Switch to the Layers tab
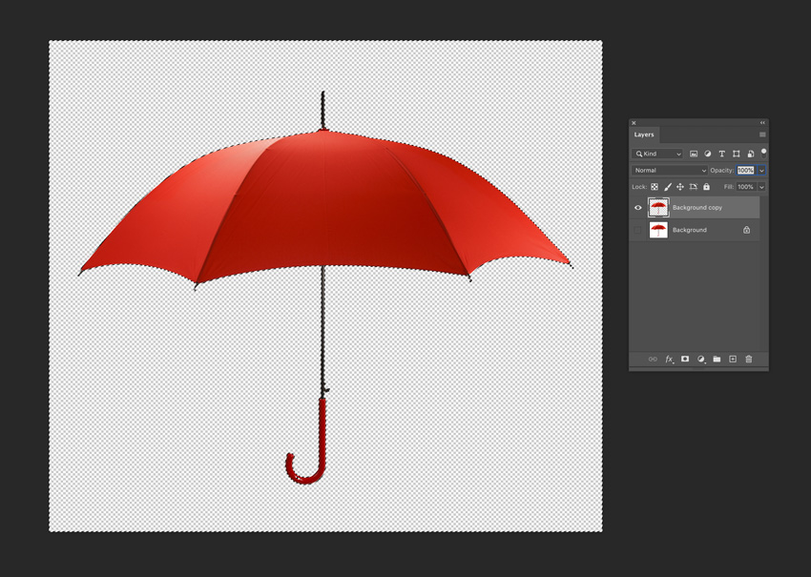 coord(645,134)
